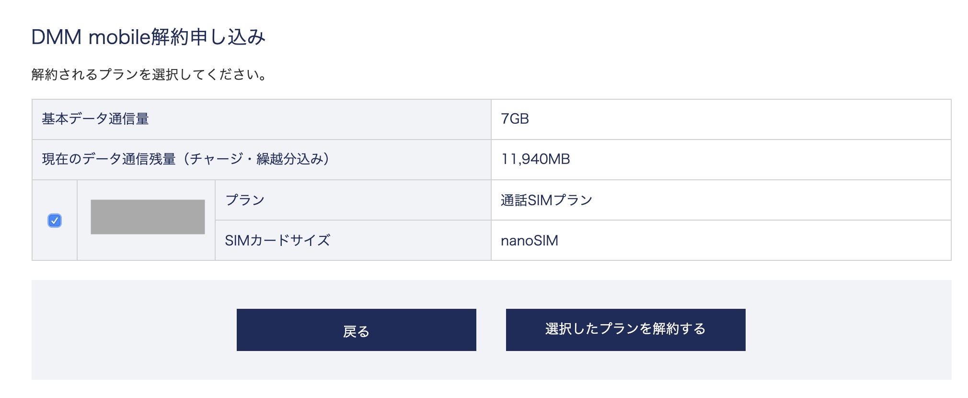
Task: Enable the plan selection checkbox again
Action: point(56,220)
